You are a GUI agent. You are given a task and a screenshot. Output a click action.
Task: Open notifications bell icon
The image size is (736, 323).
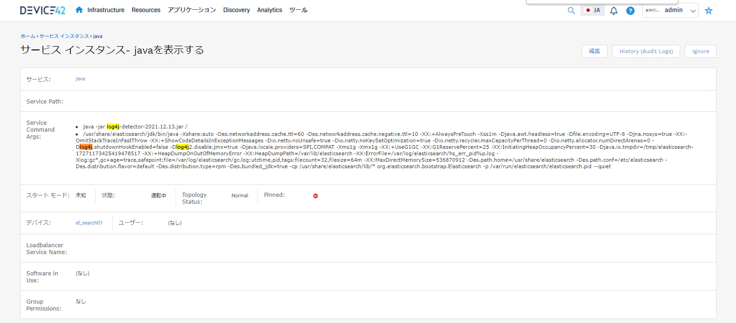(x=614, y=11)
